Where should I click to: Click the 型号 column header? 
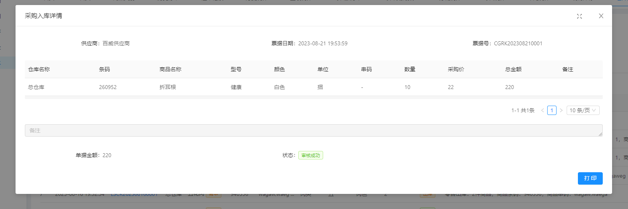pyautogui.click(x=236, y=69)
